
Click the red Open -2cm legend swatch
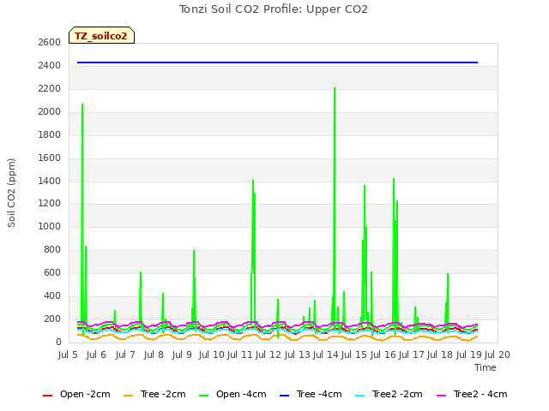point(47,396)
